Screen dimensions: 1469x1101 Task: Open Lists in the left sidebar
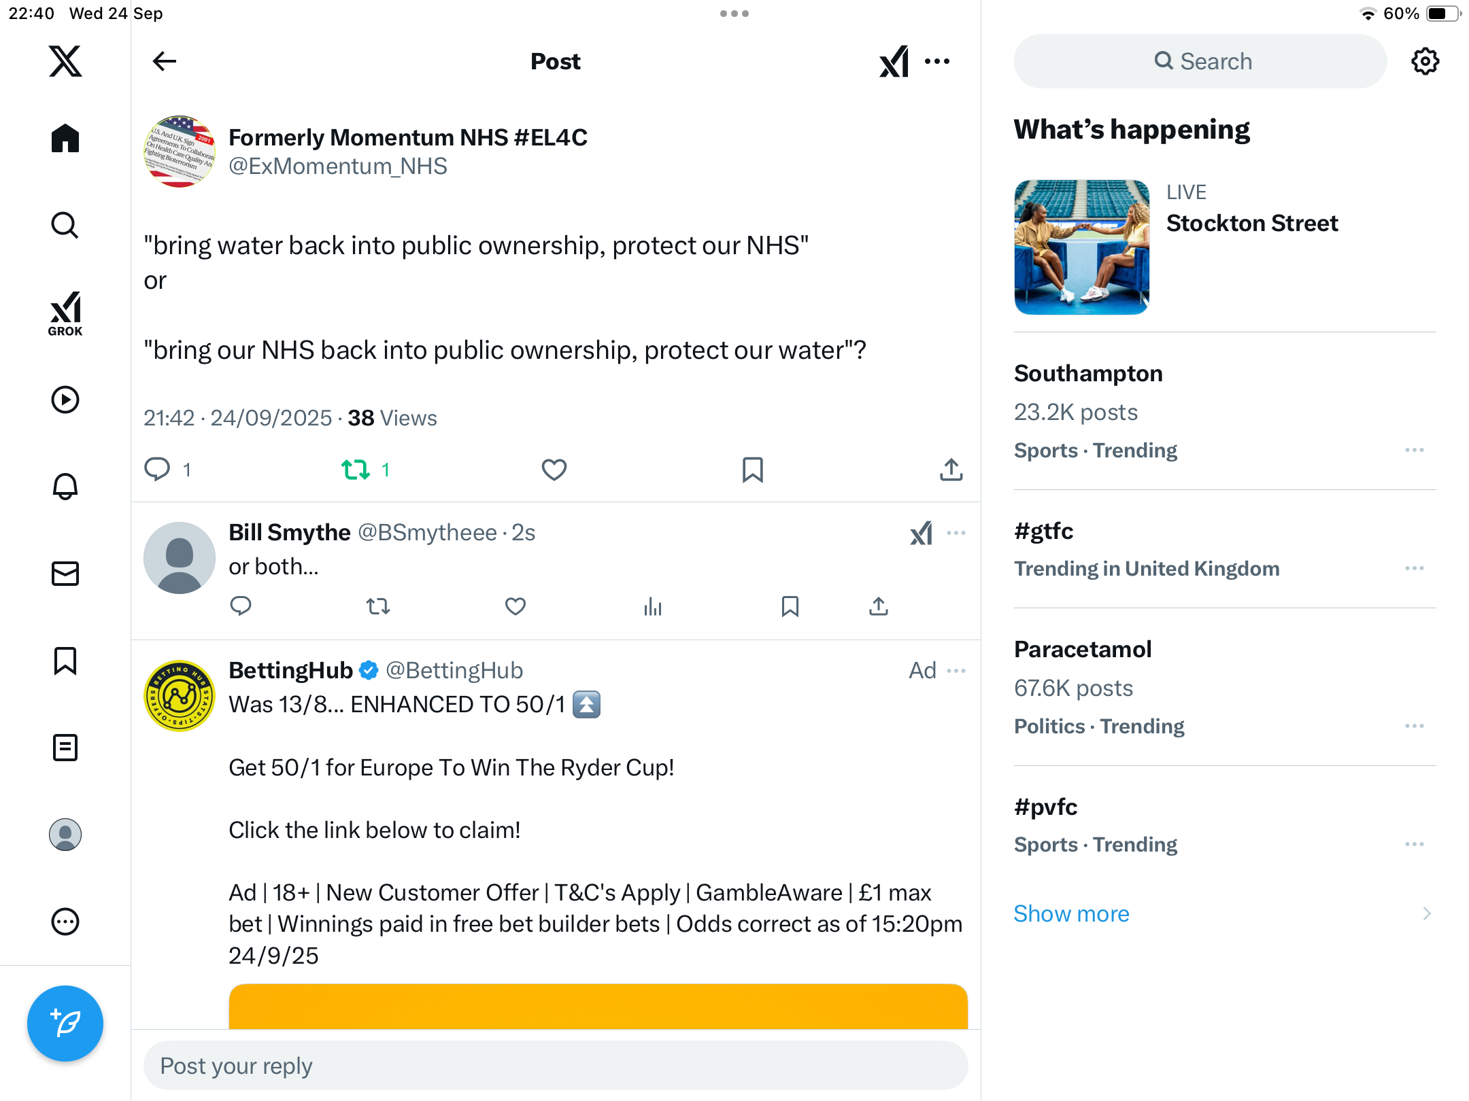(65, 748)
